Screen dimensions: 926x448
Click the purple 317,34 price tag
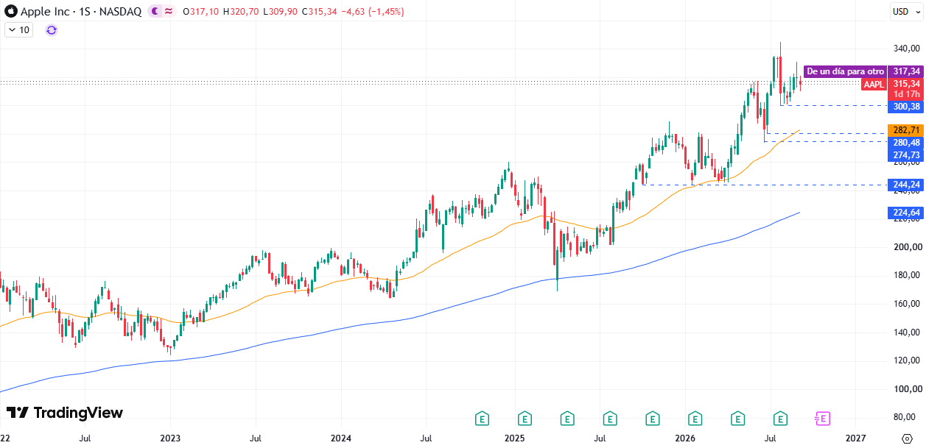[906, 71]
